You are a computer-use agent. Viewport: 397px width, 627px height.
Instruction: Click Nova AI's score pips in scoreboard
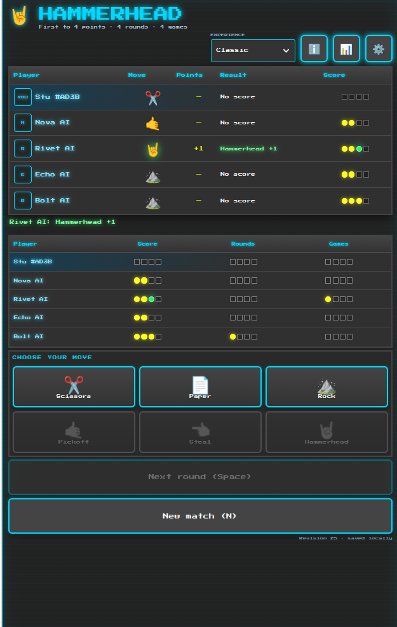(147, 280)
